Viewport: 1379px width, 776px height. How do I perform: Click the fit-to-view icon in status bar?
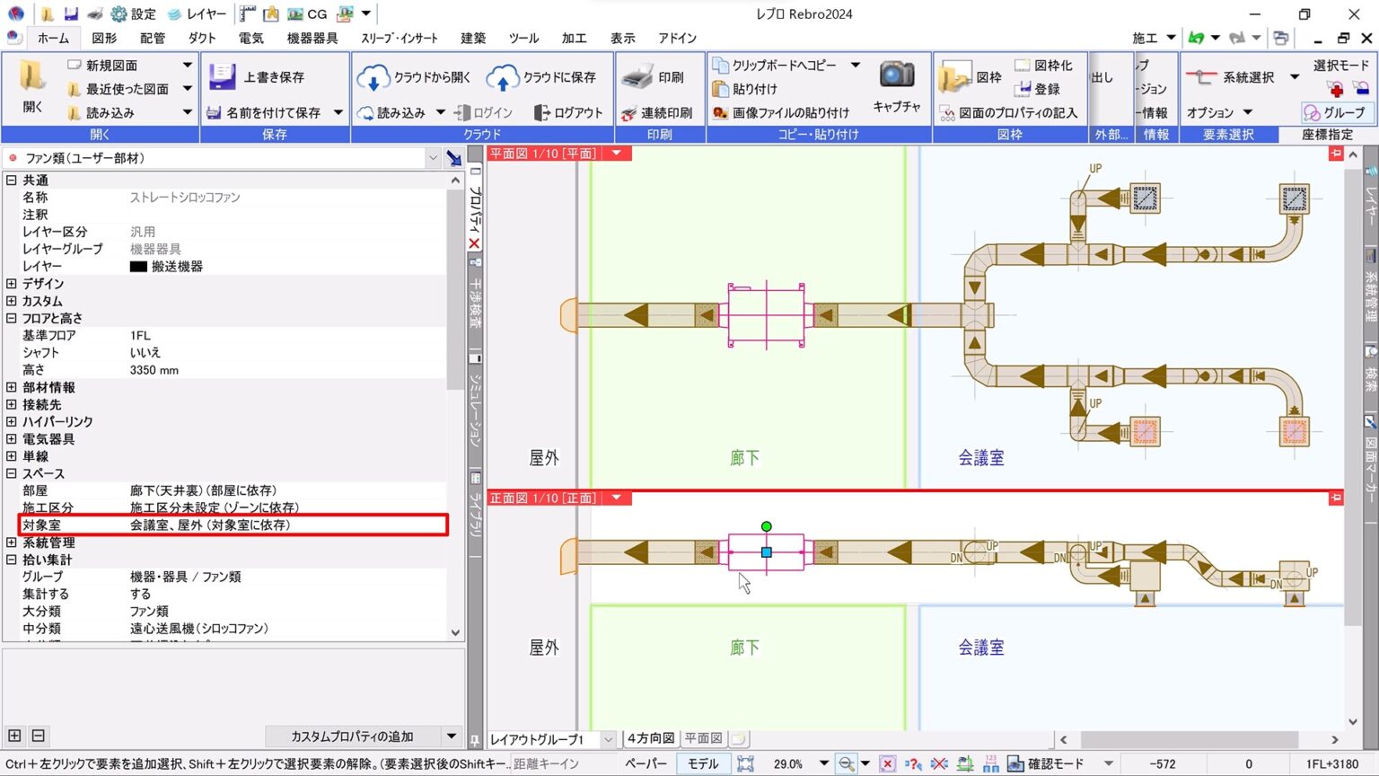click(x=745, y=763)
